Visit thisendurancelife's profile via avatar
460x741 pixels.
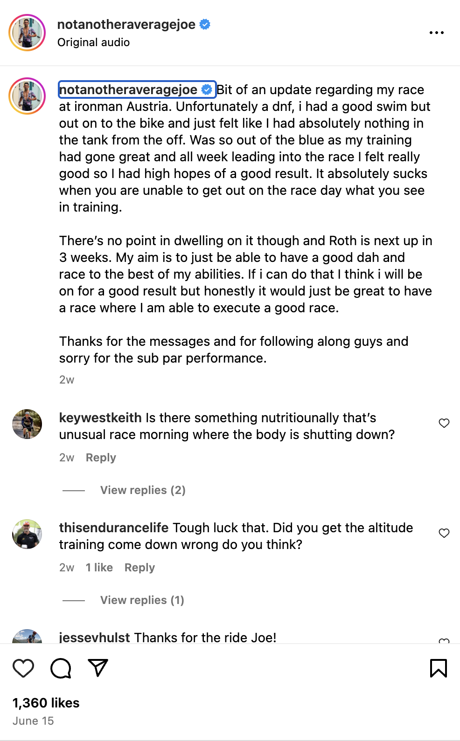tap(27, 534)
